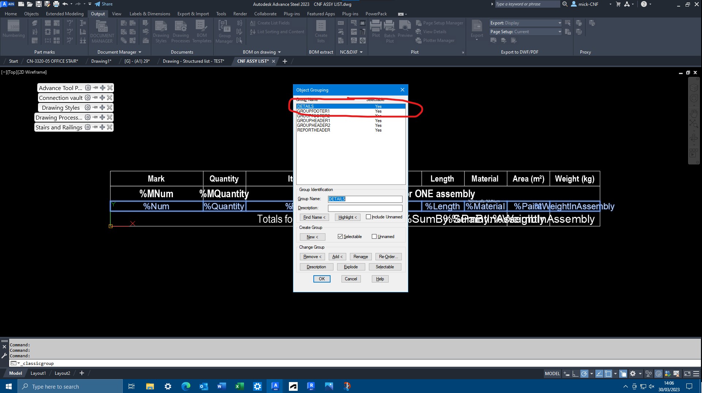
Task: Check the Unnamed option
Action: (374, 236)
